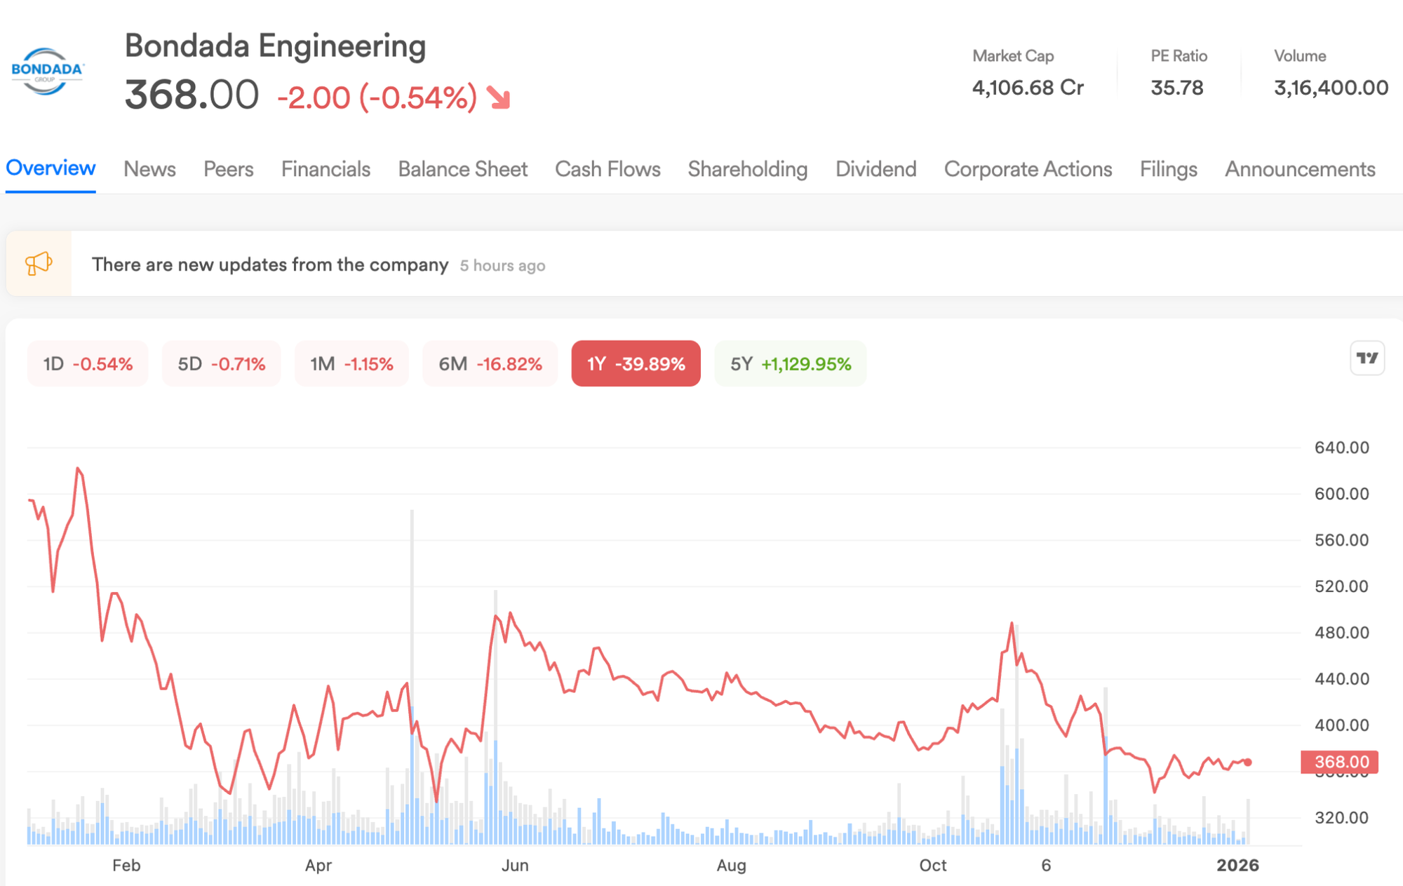Select the 1Y range button

636,364
